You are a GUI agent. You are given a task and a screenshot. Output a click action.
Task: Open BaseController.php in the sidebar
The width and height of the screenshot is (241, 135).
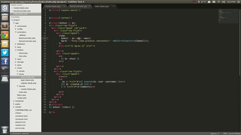[x=27, y=38]
